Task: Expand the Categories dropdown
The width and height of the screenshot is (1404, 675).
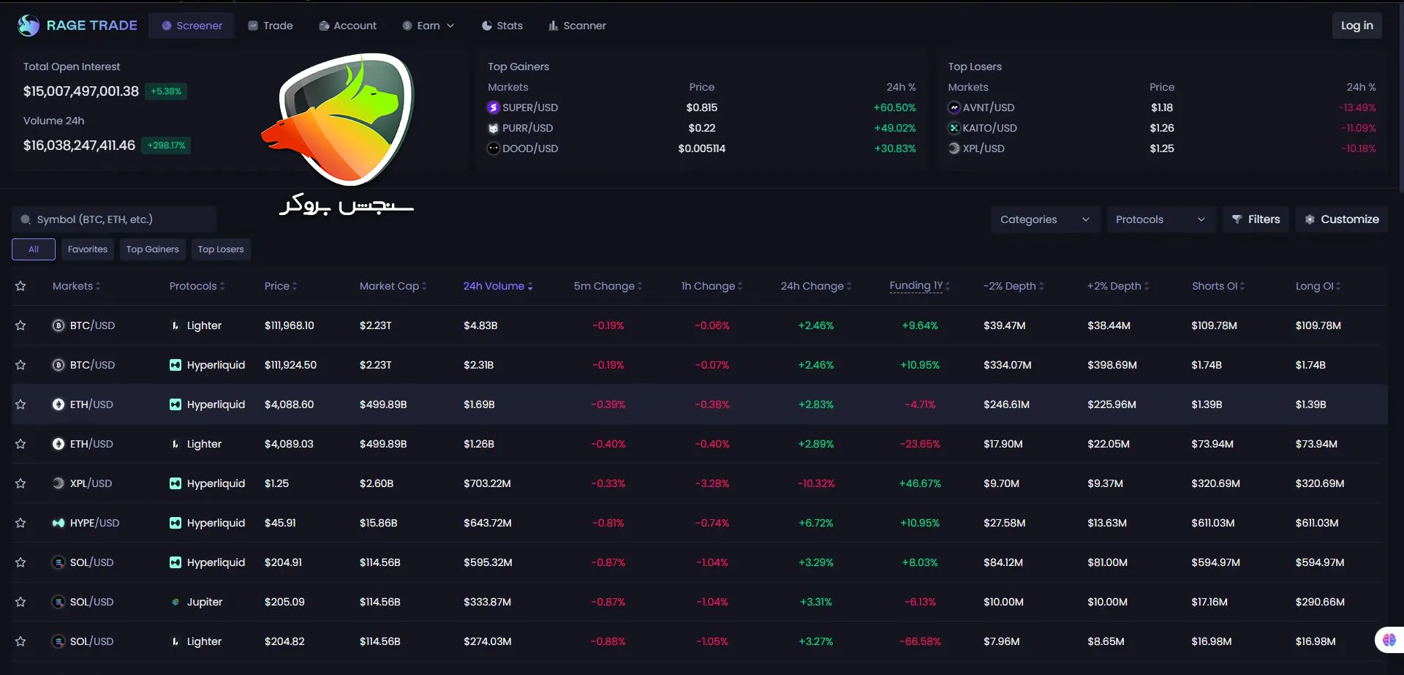Action: pos(1045,219)
